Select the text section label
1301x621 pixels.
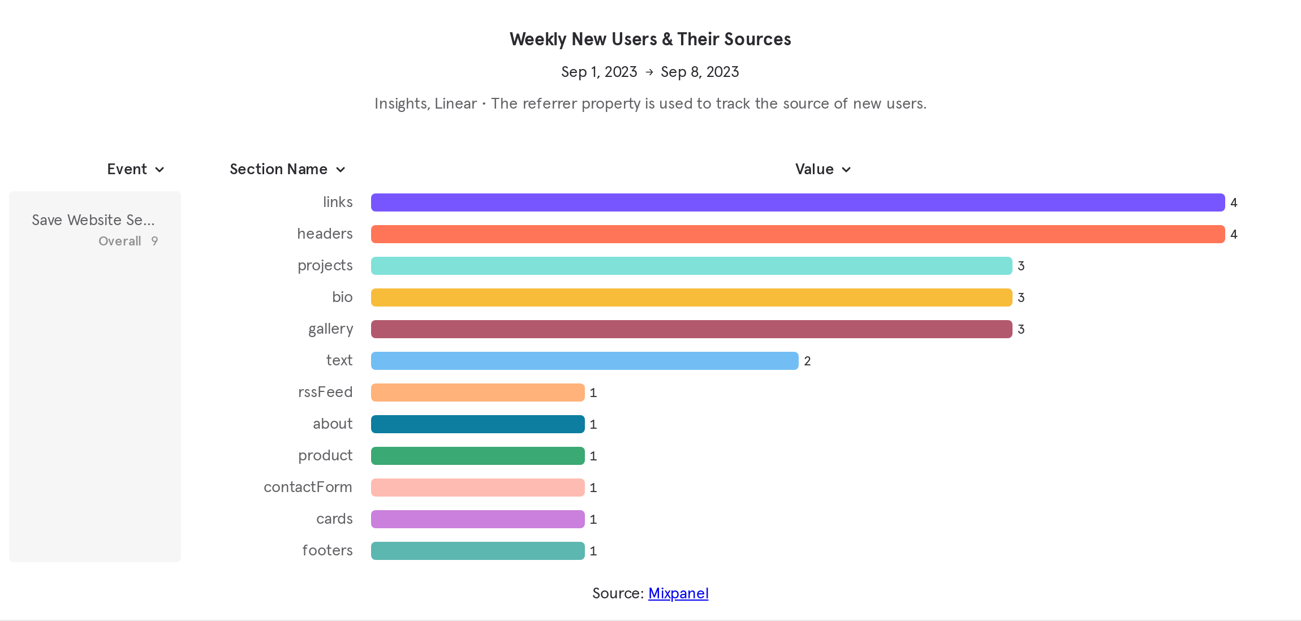[339, 360]
